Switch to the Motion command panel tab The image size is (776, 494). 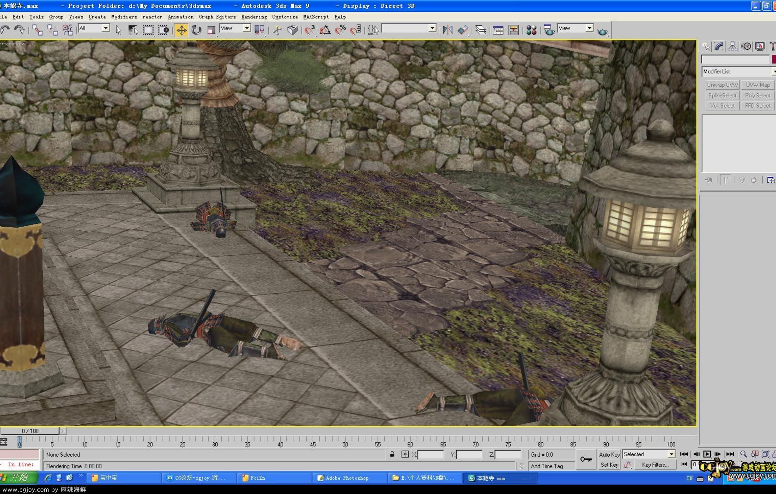746,46
